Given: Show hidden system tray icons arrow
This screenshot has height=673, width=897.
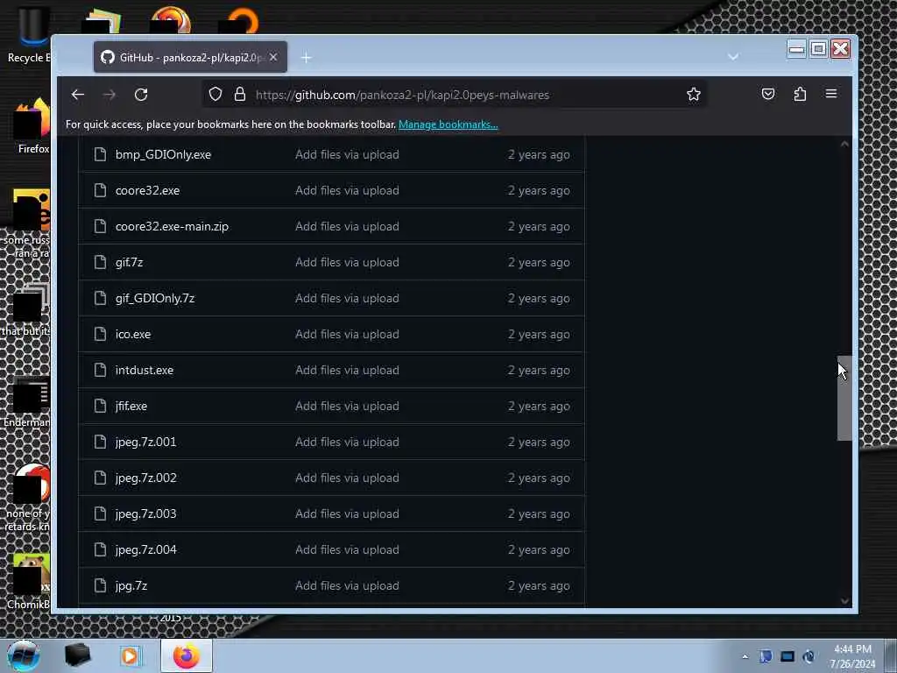Looking at the screenshot, I should [x=745, y=657].
